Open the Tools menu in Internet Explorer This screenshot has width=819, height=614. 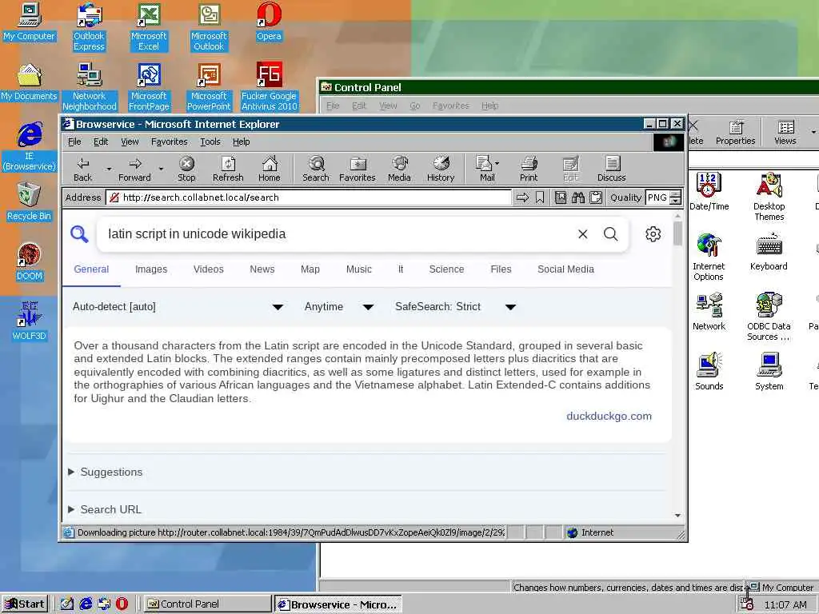click(210, 142)
